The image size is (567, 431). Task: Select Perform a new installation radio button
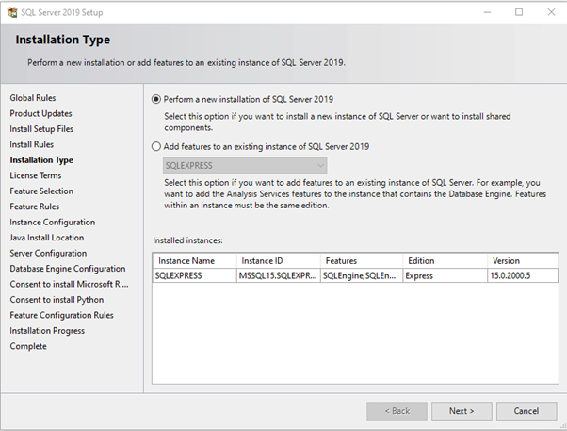click(155, 99)
